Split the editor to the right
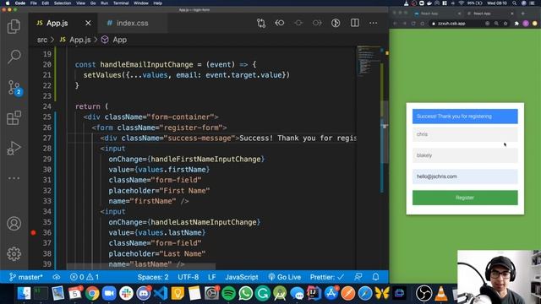This screenshot has height=304, width=541. 355,23
